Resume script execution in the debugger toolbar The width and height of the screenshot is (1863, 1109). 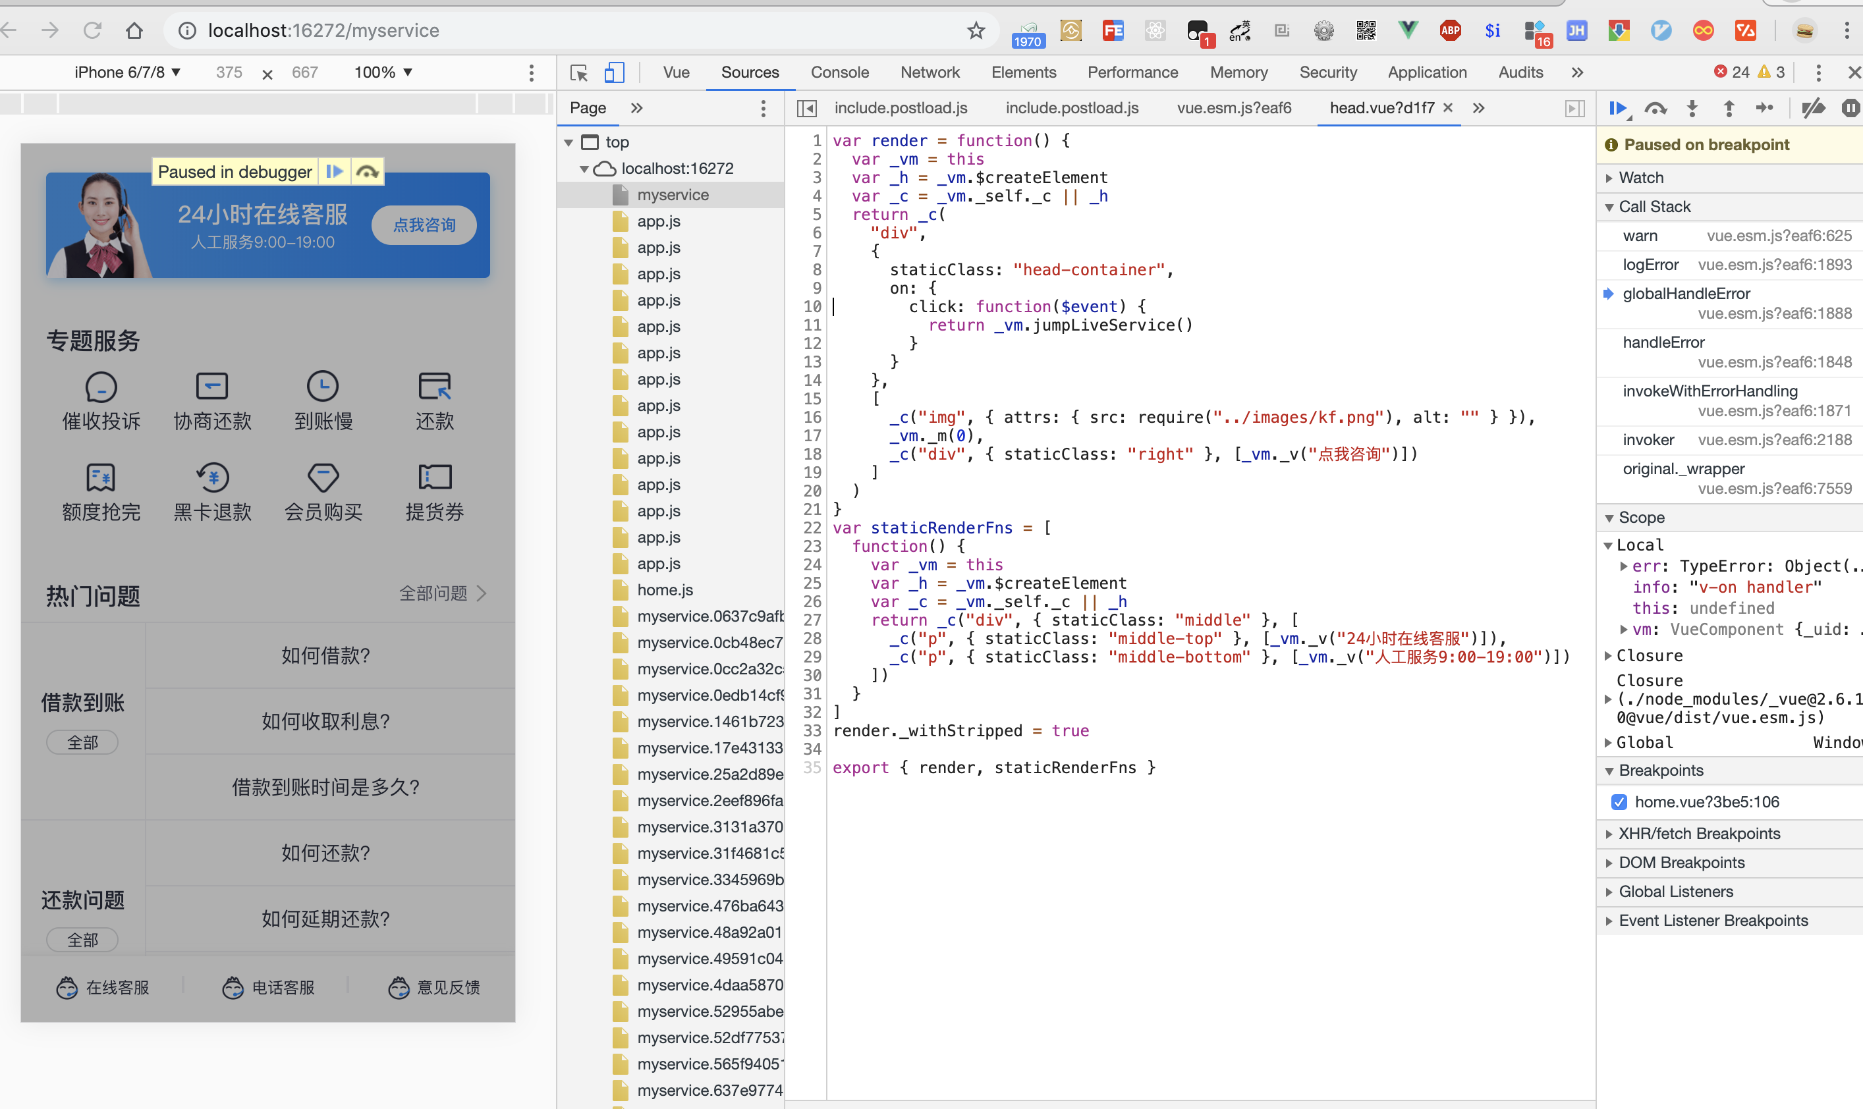tap(1619, 109)
